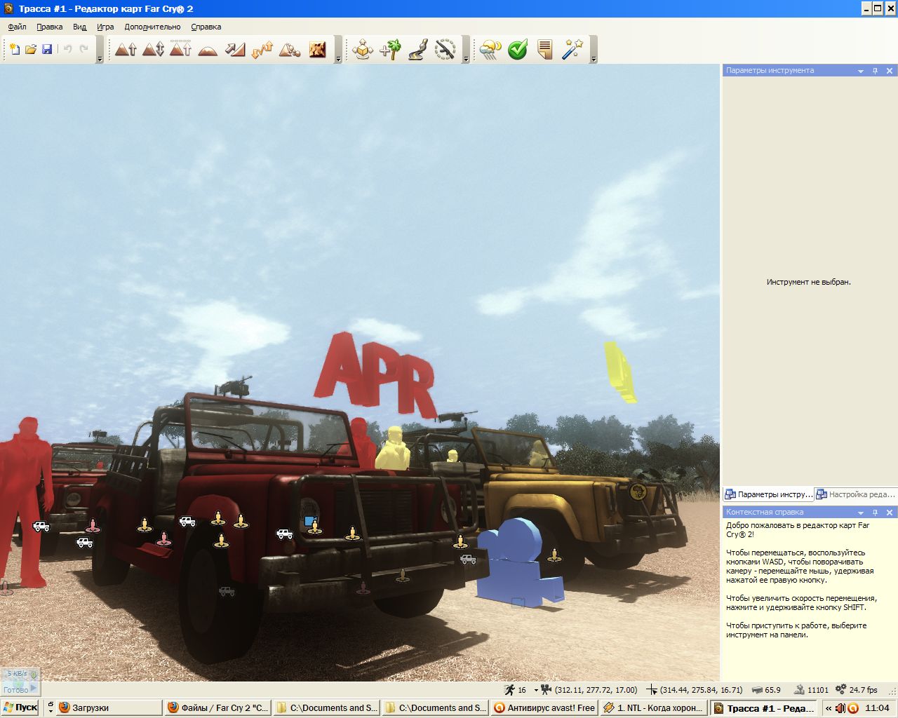The image size is (898, 718).
Task: Open the Пуск start menu
Action: click(20, 707)
